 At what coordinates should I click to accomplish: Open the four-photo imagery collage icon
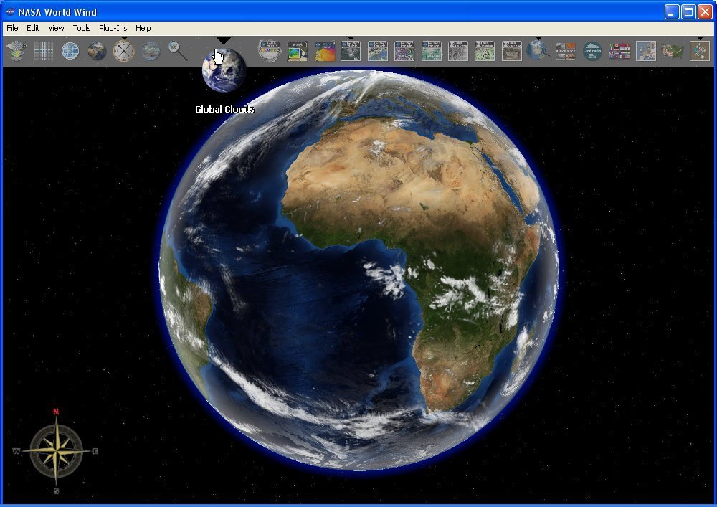click(x=565, y=51)
